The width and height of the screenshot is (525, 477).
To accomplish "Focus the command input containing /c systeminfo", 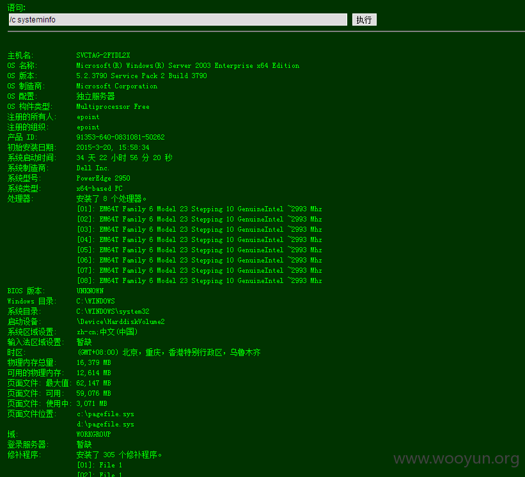I will (178, 19).
